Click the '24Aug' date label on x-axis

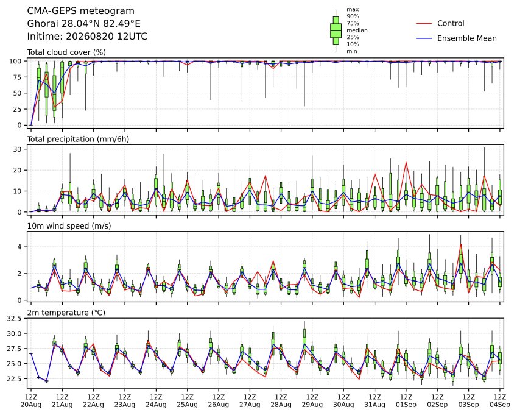click(156, 405)
